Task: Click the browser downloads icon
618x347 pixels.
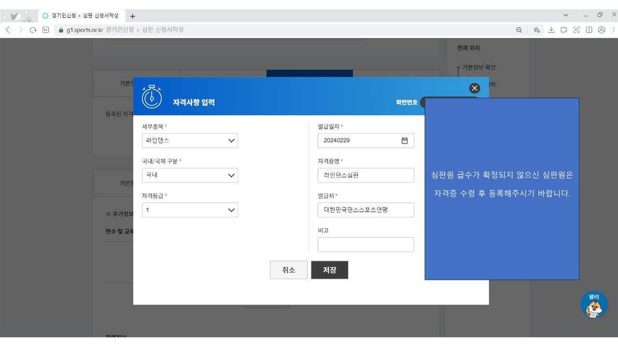Action: click(551, 30)
